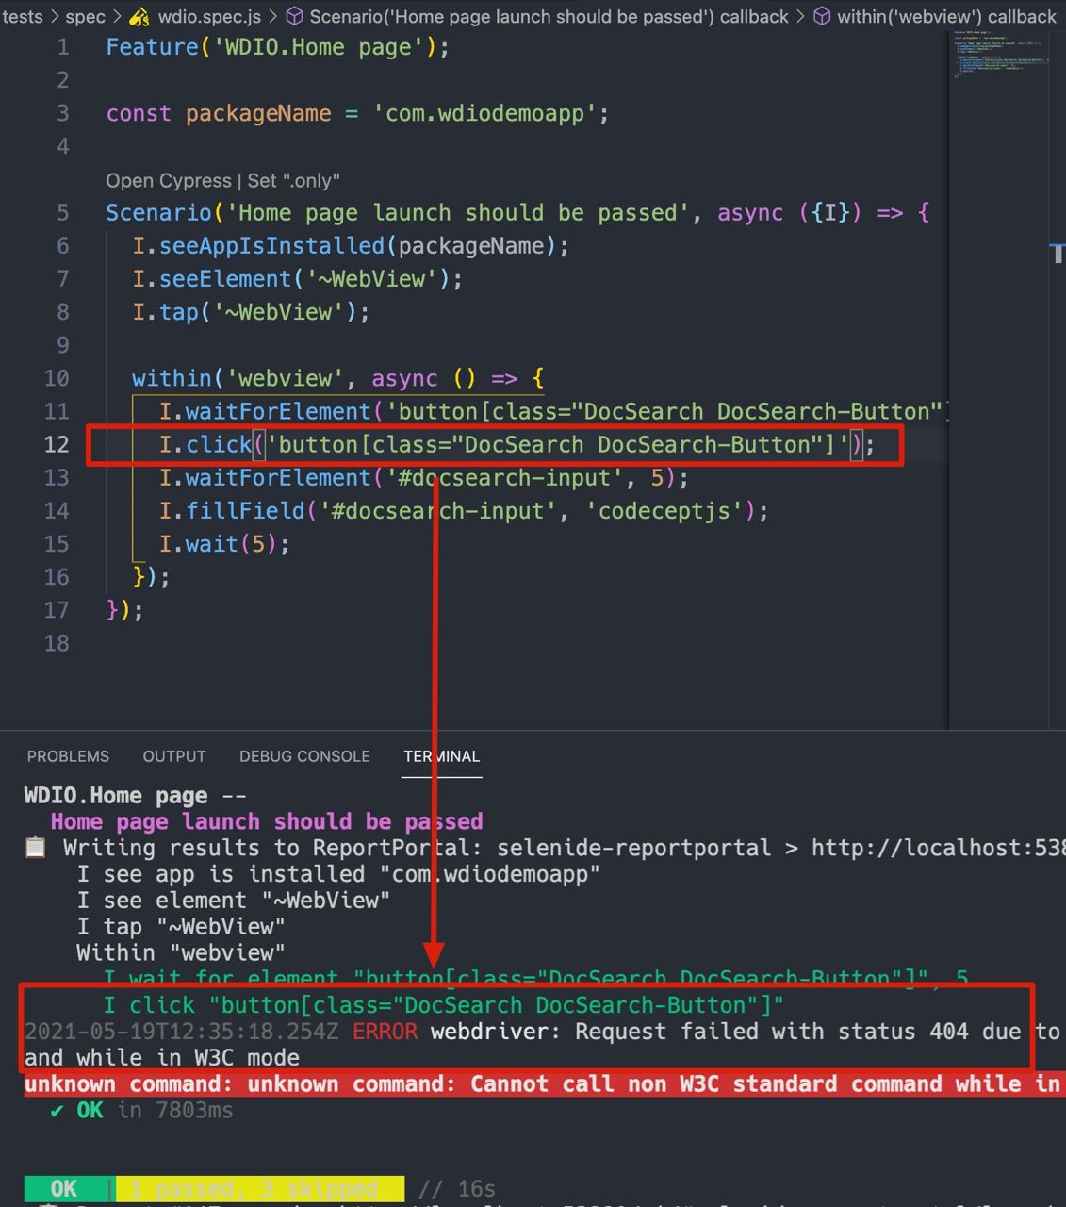The height and width of the screenshot is (1207, 1066).
Task: Click line number 5 in gutter
Action: [x=62, y=212]
